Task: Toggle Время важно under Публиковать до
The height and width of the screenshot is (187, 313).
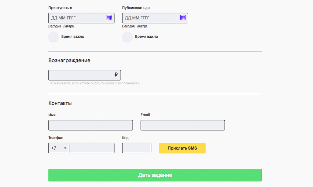Action: (127, 37)
